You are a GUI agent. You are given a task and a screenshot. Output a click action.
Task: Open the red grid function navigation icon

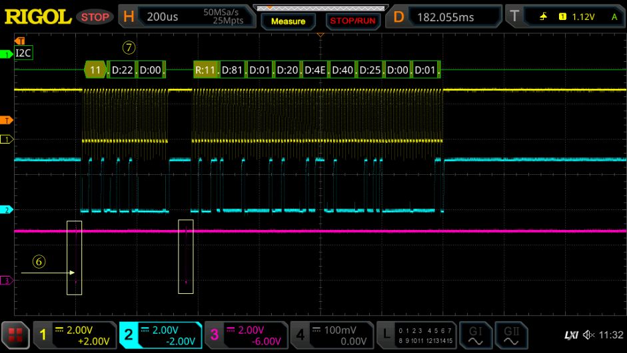tap(15, 334)
